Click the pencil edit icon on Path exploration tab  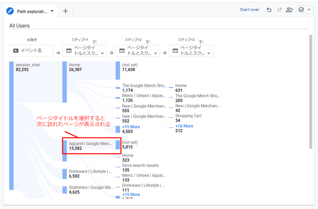10,11
